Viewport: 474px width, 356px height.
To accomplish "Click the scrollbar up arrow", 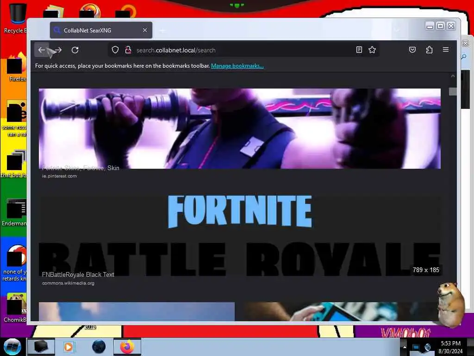I will pyautogui.click(x=453, y=76).
